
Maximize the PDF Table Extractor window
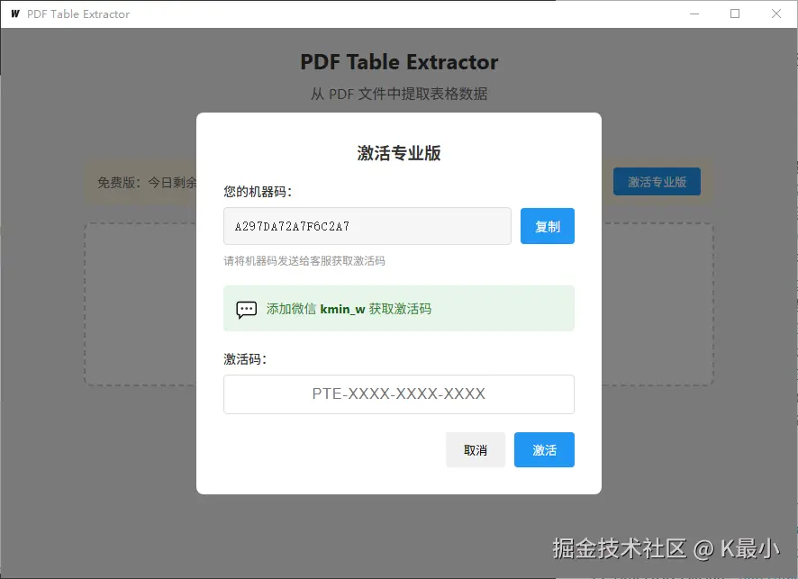735,14
